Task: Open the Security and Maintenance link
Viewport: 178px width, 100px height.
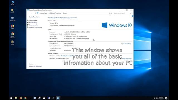Action: coord(36,66)
